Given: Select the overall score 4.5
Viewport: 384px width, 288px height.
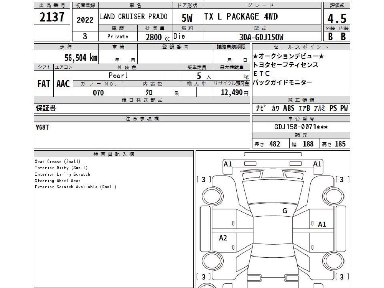Looking at the screenshot, I should pyautogui.click(x=337, y=18).
